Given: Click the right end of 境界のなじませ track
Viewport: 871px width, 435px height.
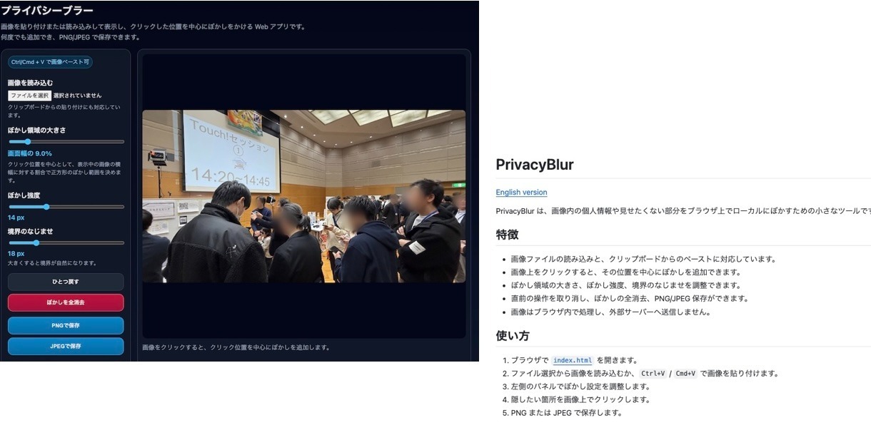Looking at the screenshot, I should (123, 243).
